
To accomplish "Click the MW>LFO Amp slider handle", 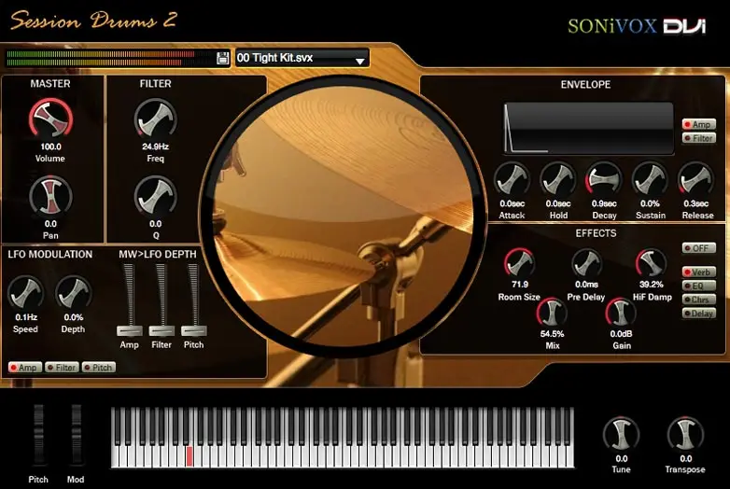I will click(130, 330).
